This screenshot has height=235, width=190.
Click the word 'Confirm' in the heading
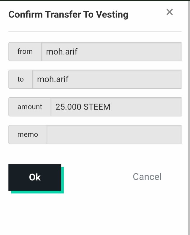(x=26, y=14)
